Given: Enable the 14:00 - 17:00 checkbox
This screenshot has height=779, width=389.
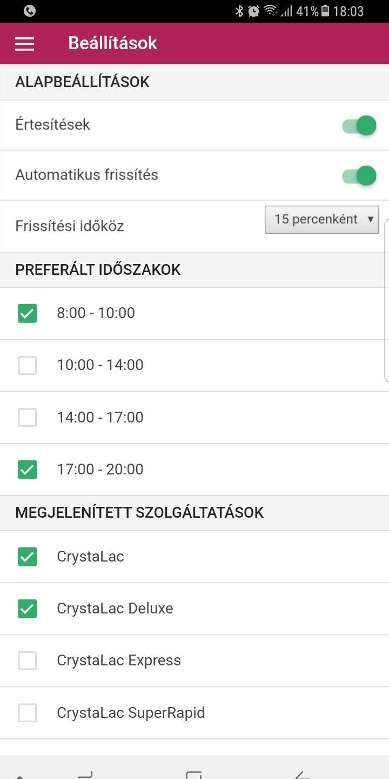Looking at the screenshot, I should (x=28, y=418).
